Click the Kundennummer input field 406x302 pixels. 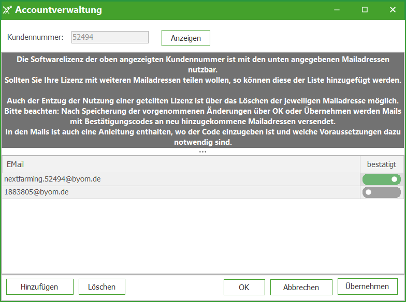coord(110,37)
